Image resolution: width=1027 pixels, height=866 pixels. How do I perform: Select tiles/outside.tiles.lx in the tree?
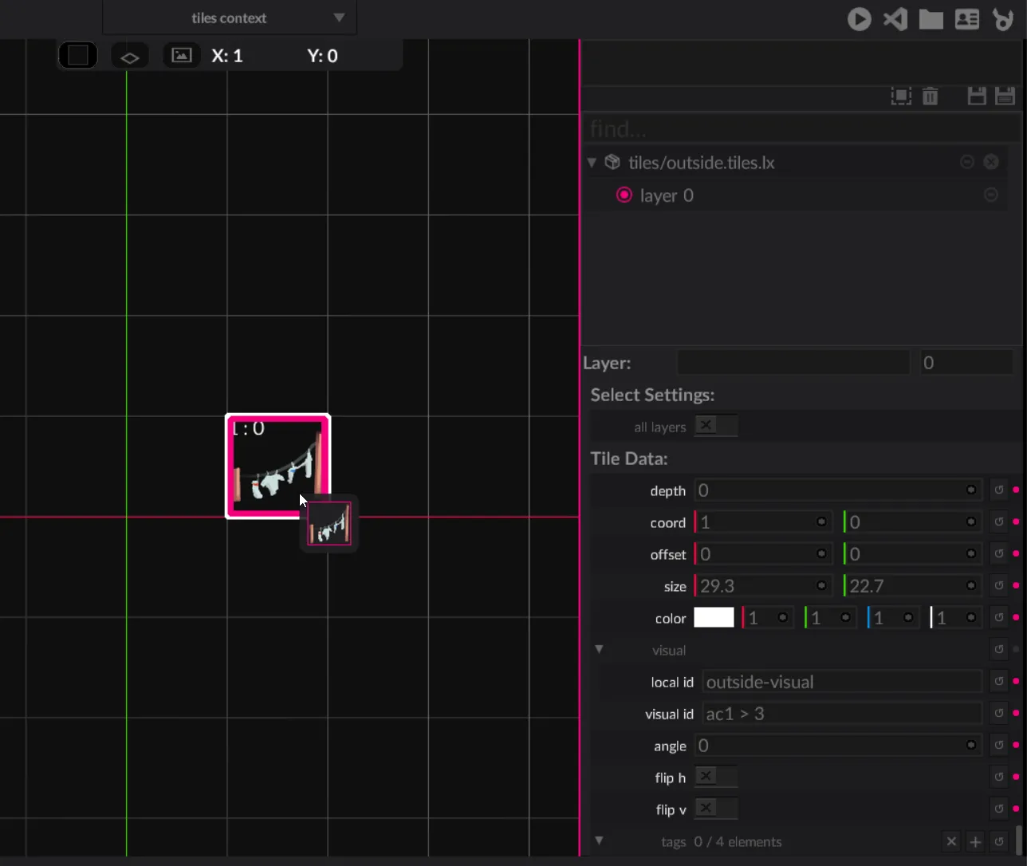[x=701, y=163]
